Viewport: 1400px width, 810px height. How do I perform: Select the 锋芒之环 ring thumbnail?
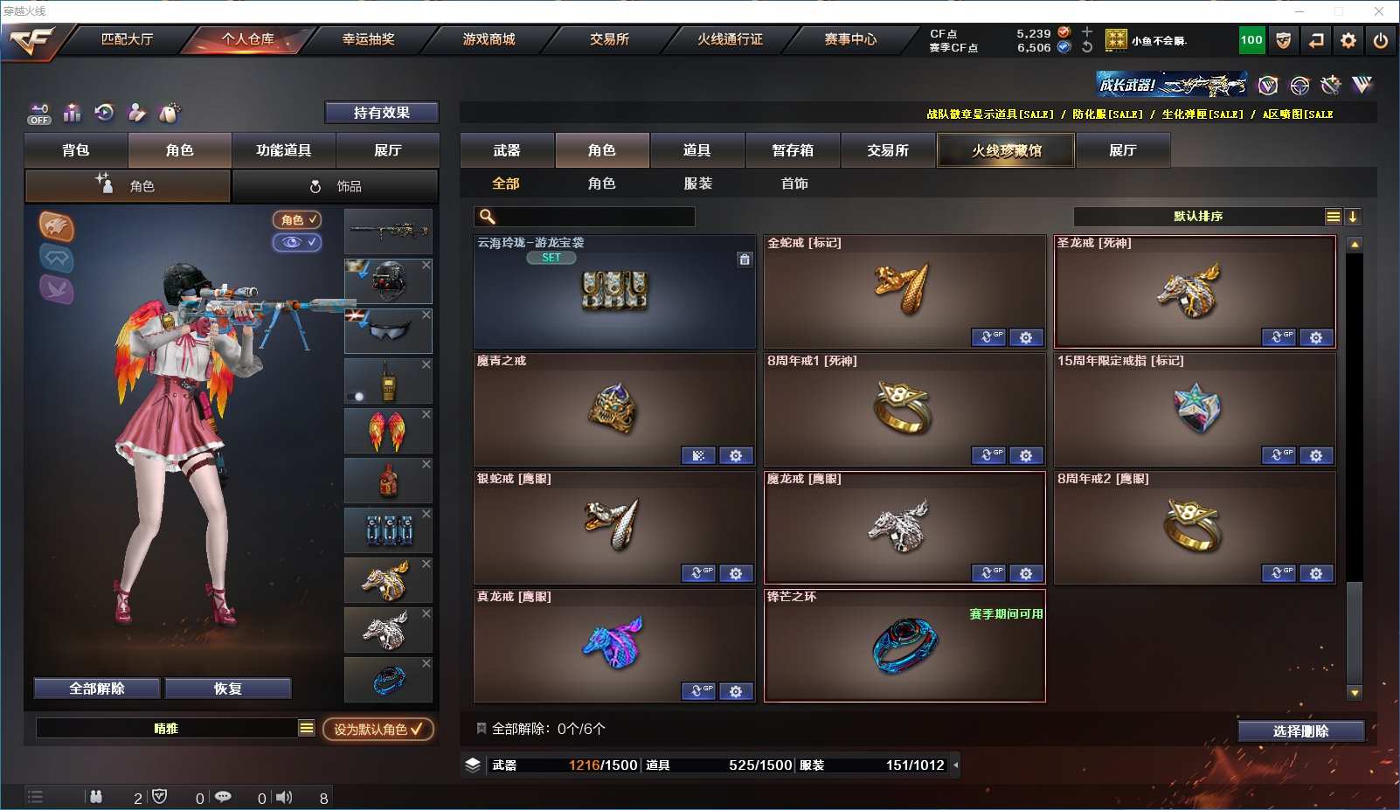[904, 646]
